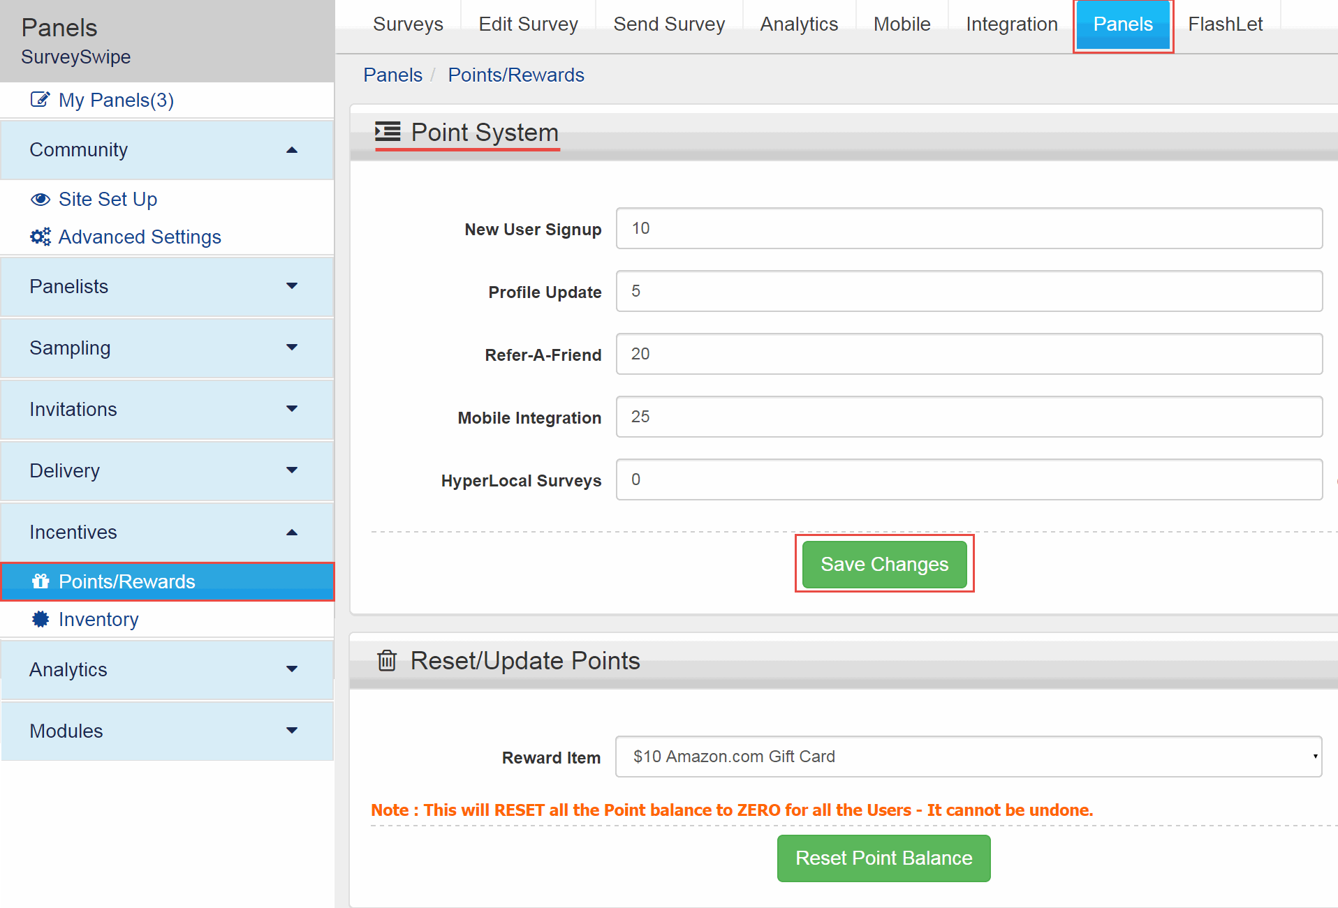
Task: Click the Advanced Settings gears icon
Action: [x=41, y=237]
